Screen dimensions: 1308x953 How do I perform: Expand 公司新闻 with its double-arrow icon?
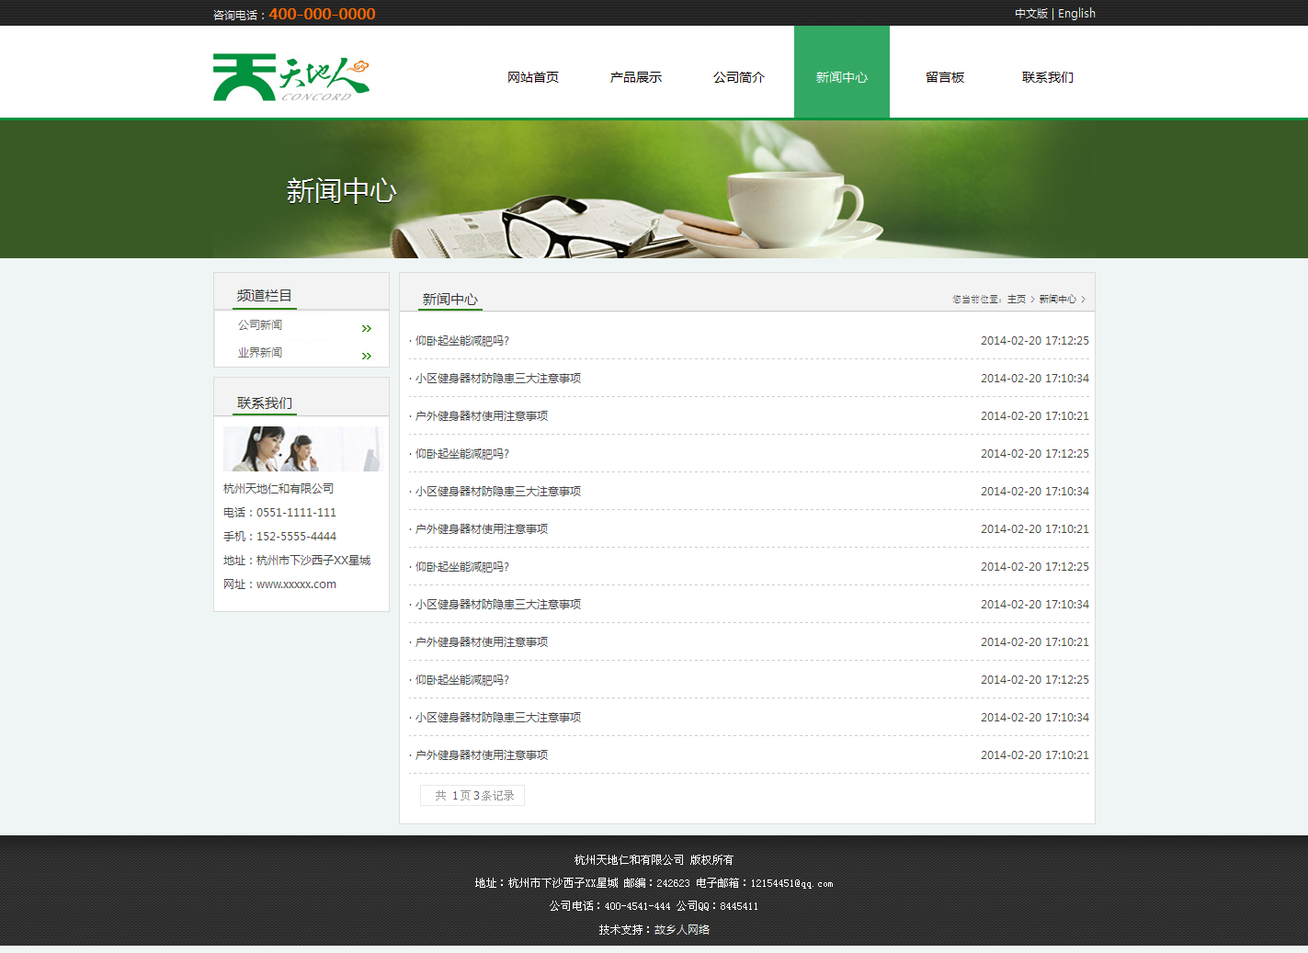pyautogui.click(x=367, y=328)
